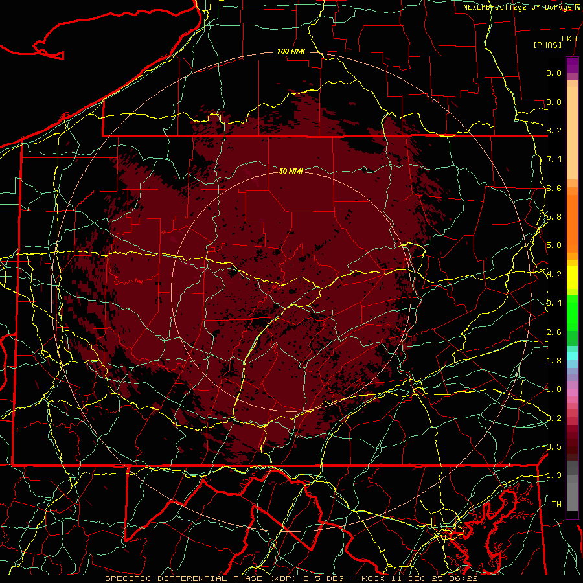Screen dimensions: 583x583
Task: Click the 9.8 value on the color scale
Action: (x=554, y=73)
